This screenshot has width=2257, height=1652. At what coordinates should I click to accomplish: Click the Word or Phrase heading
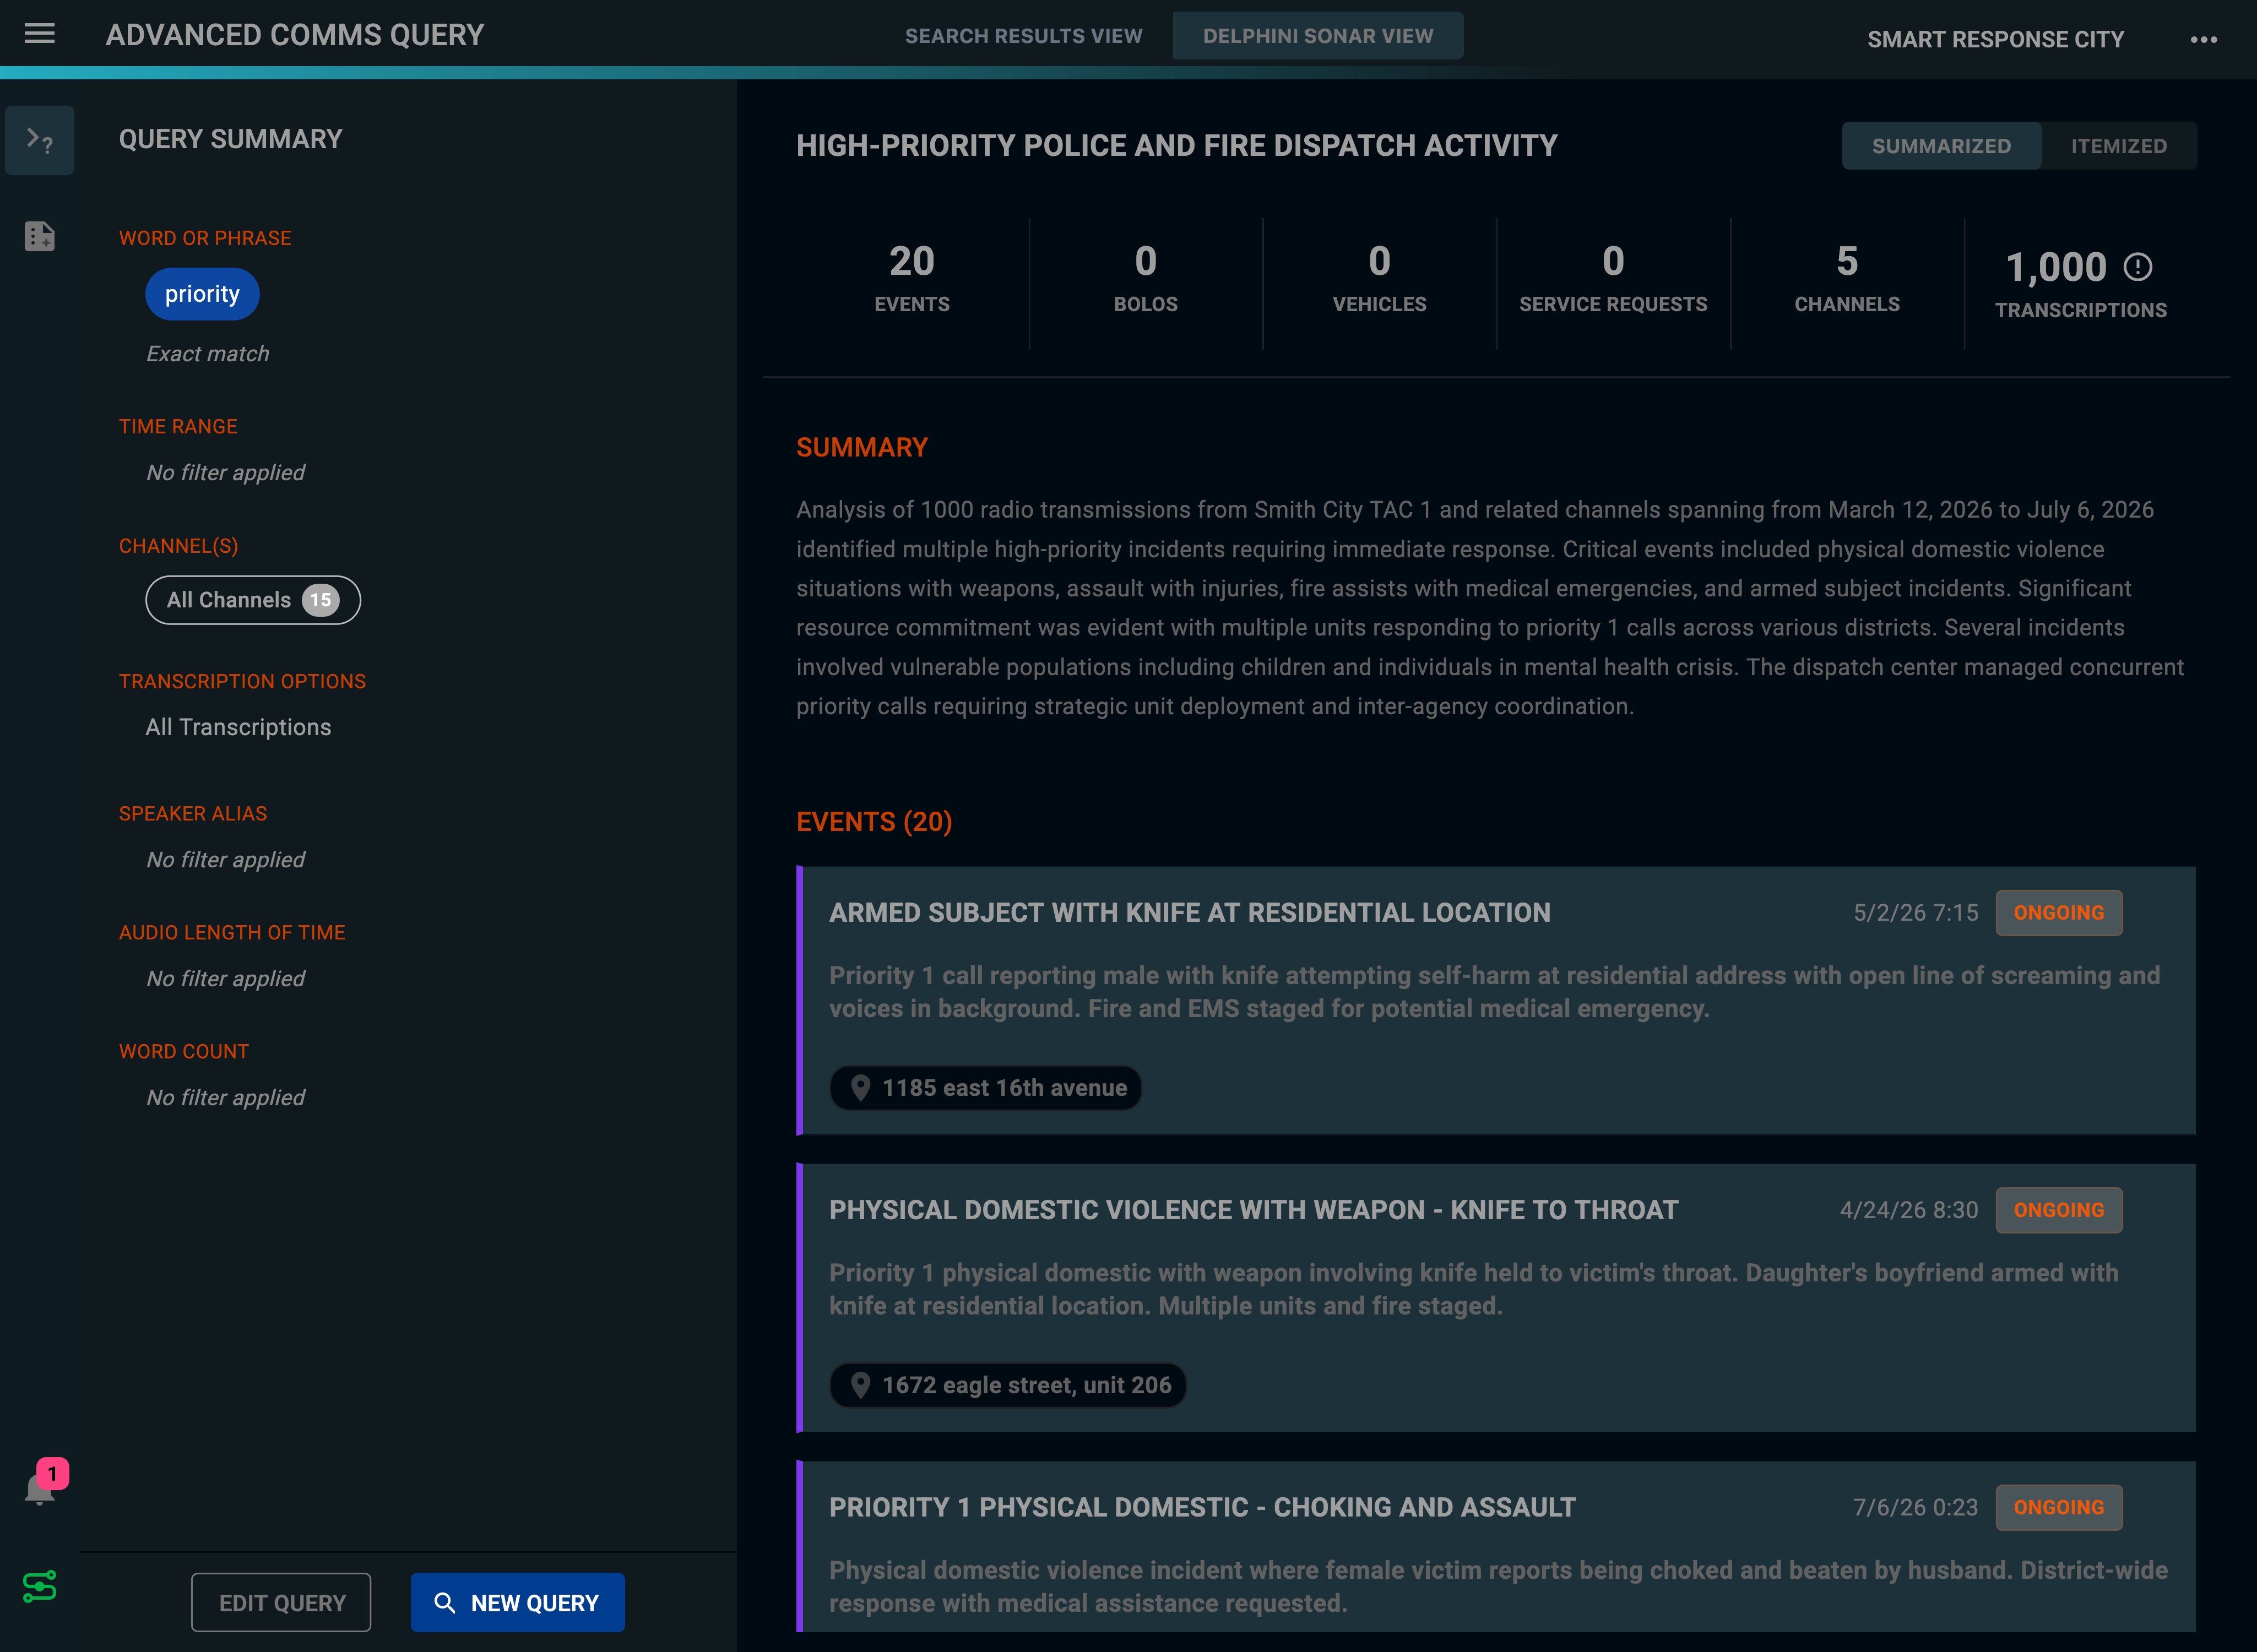205,238
